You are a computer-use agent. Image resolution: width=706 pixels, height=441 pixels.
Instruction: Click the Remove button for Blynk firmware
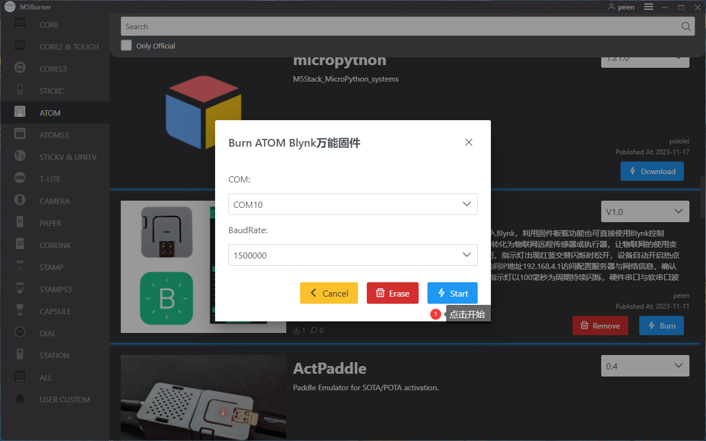tap(600, 326)
